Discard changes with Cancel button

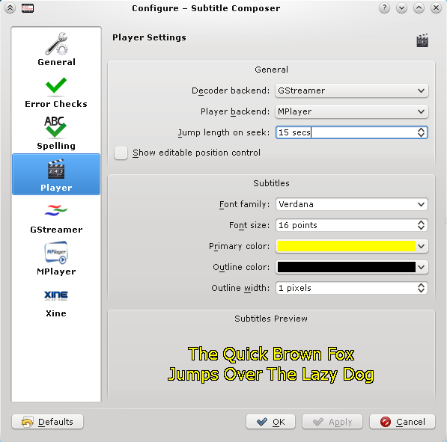(x=402, y=422)
